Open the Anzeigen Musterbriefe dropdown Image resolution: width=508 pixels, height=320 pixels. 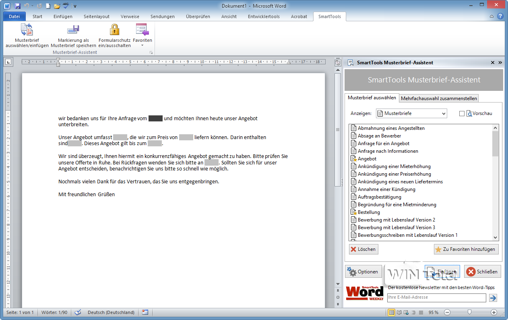tap(411, 113)
